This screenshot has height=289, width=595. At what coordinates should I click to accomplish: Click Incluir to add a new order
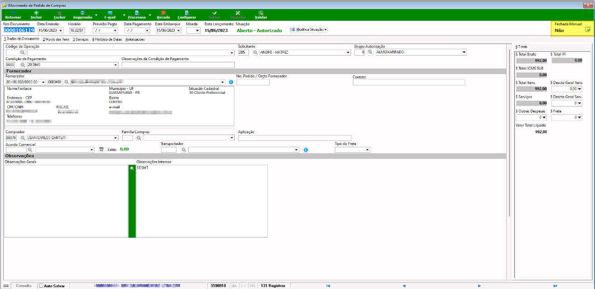tap(36, 15)
